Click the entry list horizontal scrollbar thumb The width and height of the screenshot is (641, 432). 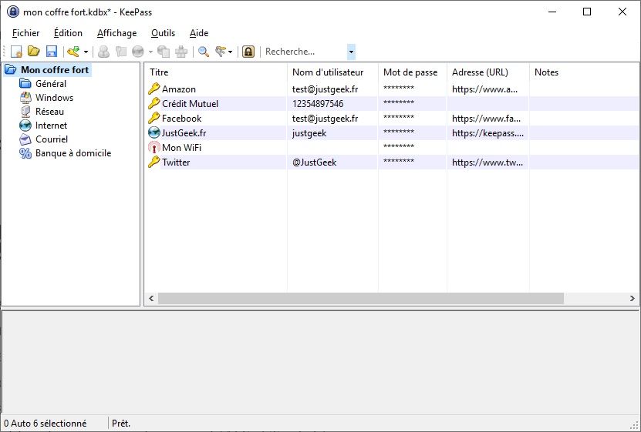(361, 298)
